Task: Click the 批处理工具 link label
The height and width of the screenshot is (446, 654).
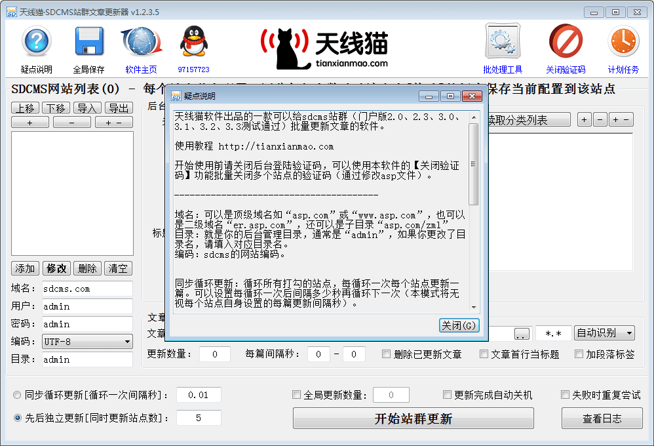Action: (x=503, y=70)
